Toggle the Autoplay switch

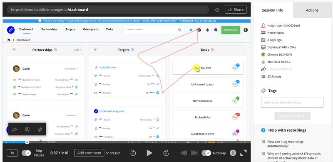pyautogui.click(x=206, y=153)
